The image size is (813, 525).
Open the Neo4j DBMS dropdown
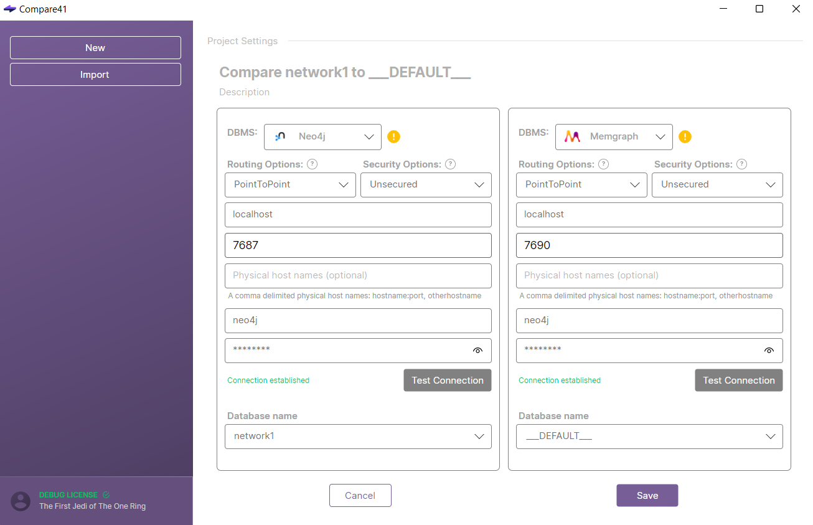coord(322,136)
